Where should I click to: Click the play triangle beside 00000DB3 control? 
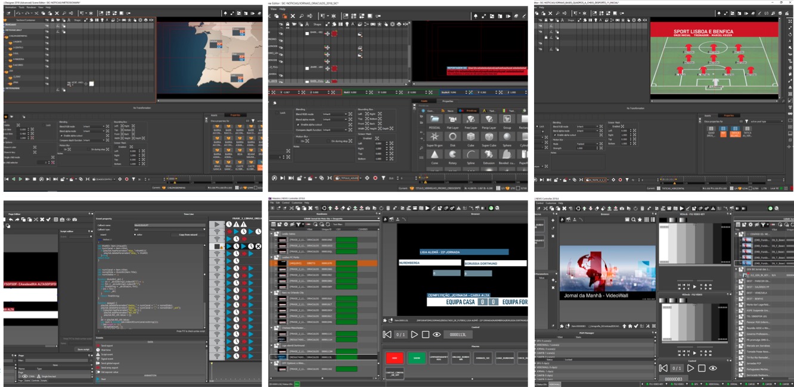tap(690, 368)
